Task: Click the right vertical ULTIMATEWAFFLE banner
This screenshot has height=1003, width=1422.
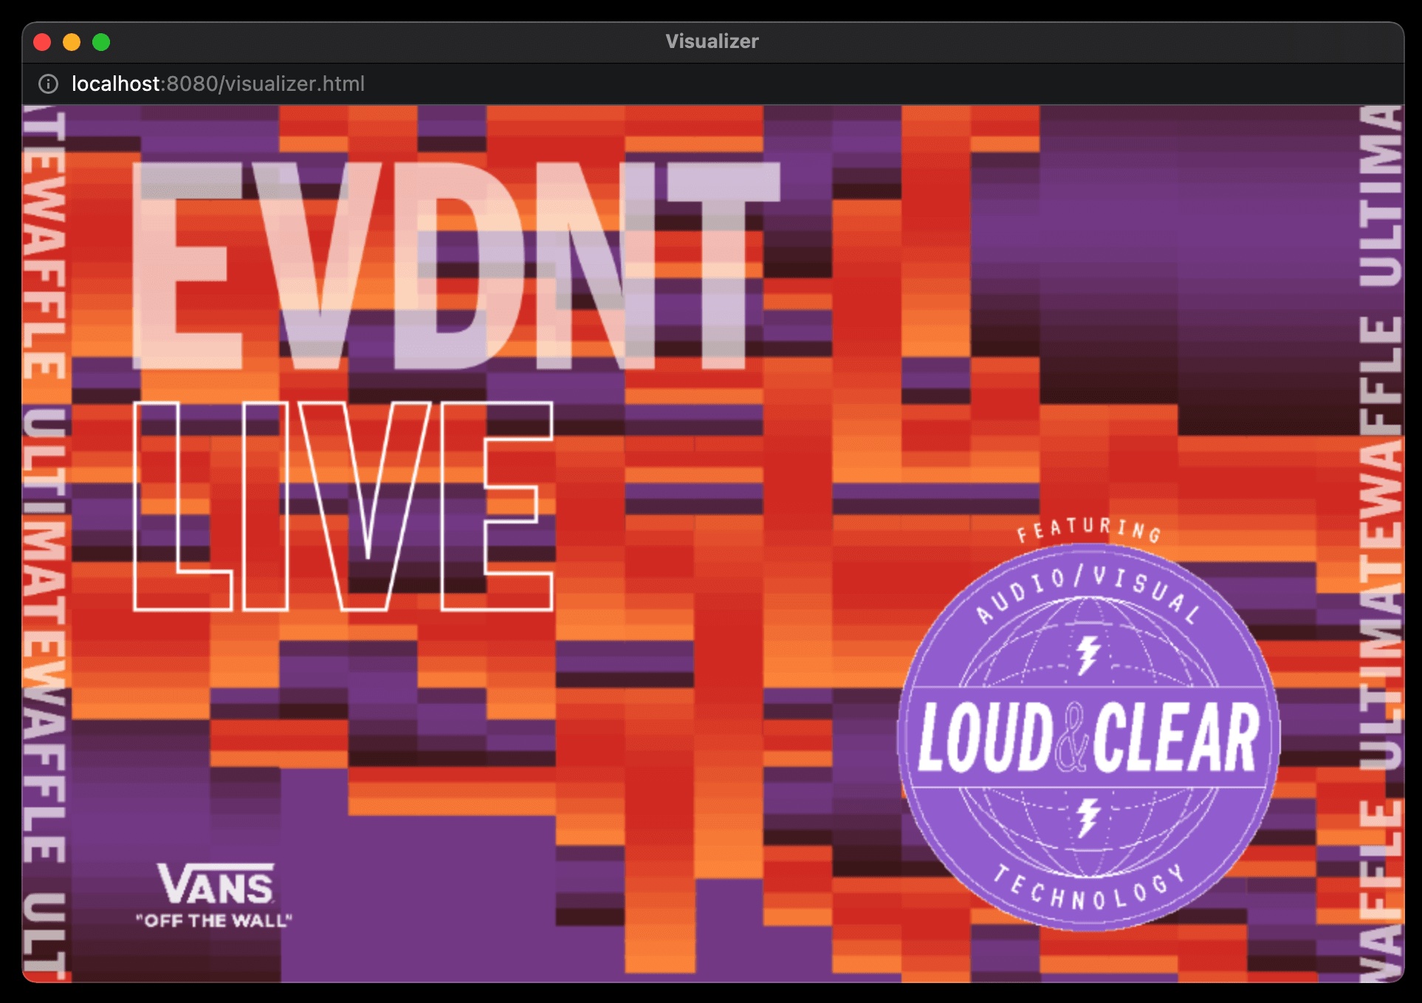Action: point(1380,544)
